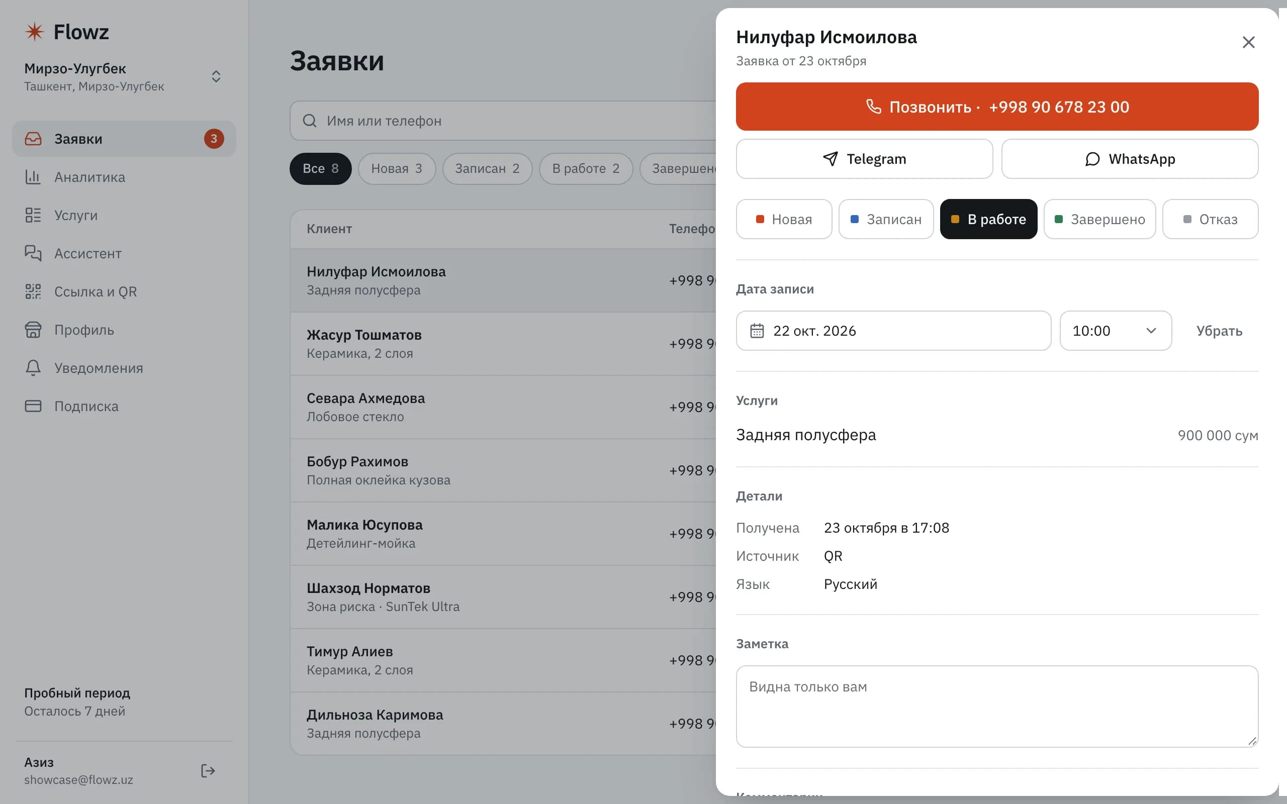
Task: Click Убрать to remove the appointment
Action: 1219,331
